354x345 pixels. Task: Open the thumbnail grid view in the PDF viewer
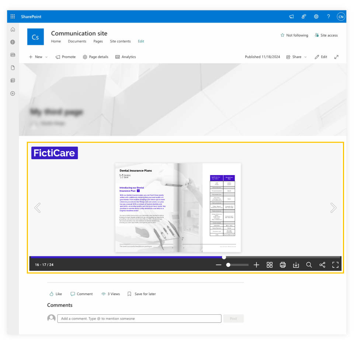(x=270, y=265)
